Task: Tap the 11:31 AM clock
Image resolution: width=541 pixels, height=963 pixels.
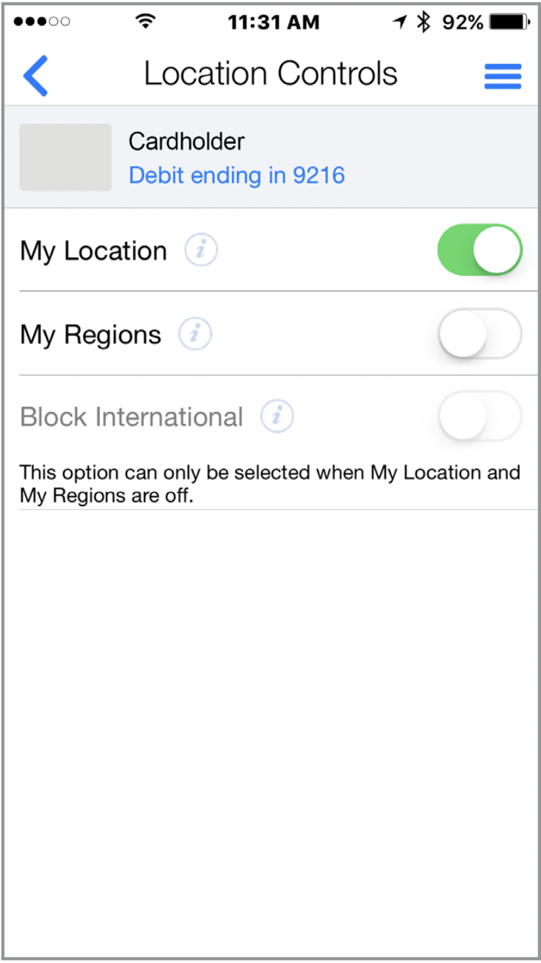Action: pos(273,22)
